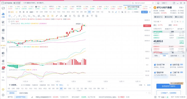Click the blue K线分析 button
187x99 pixels.
coord(144,12)
